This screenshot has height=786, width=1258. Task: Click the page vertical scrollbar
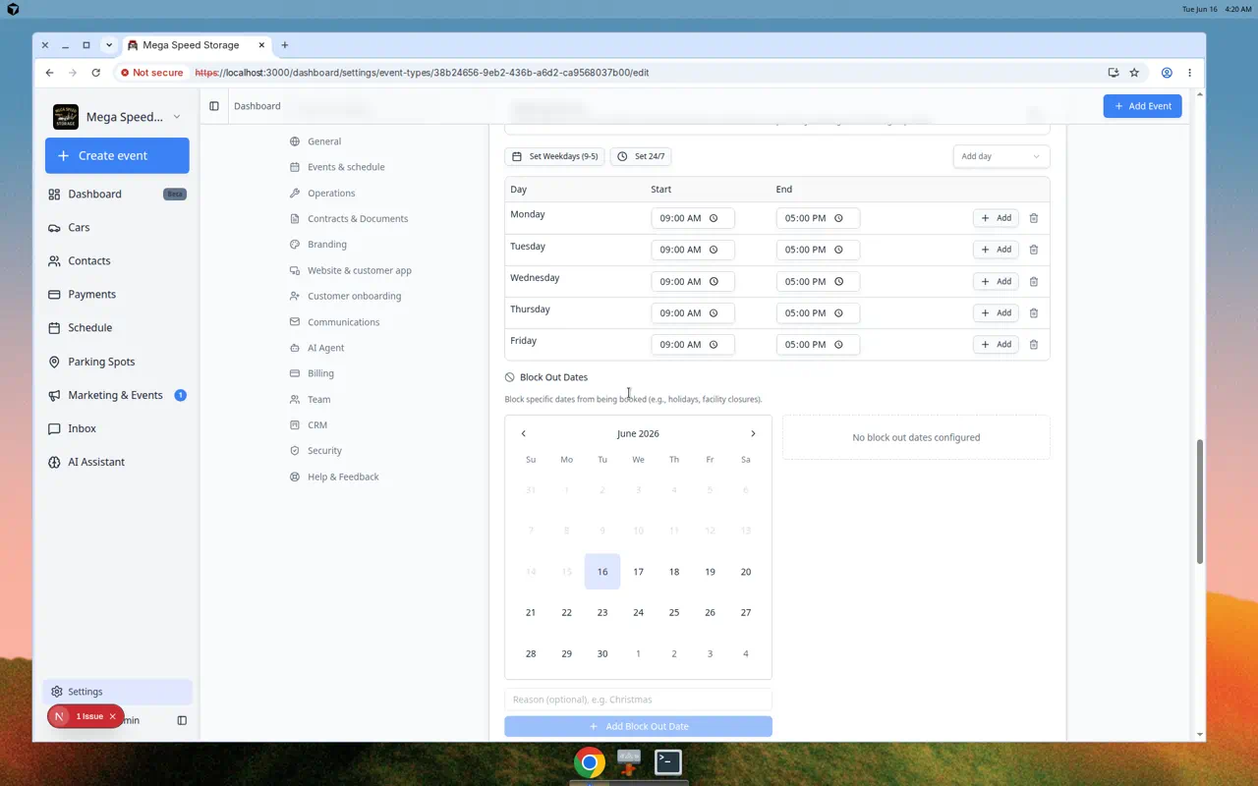(1200, 501)
